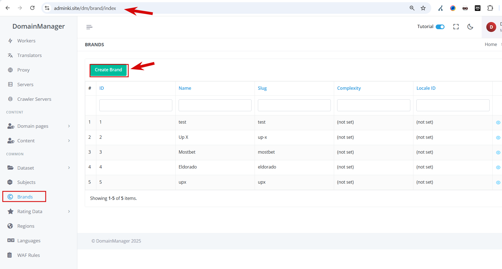
Task: Click the DomainManager logo title
Action: pyautogui.click(x=39, y=26)
